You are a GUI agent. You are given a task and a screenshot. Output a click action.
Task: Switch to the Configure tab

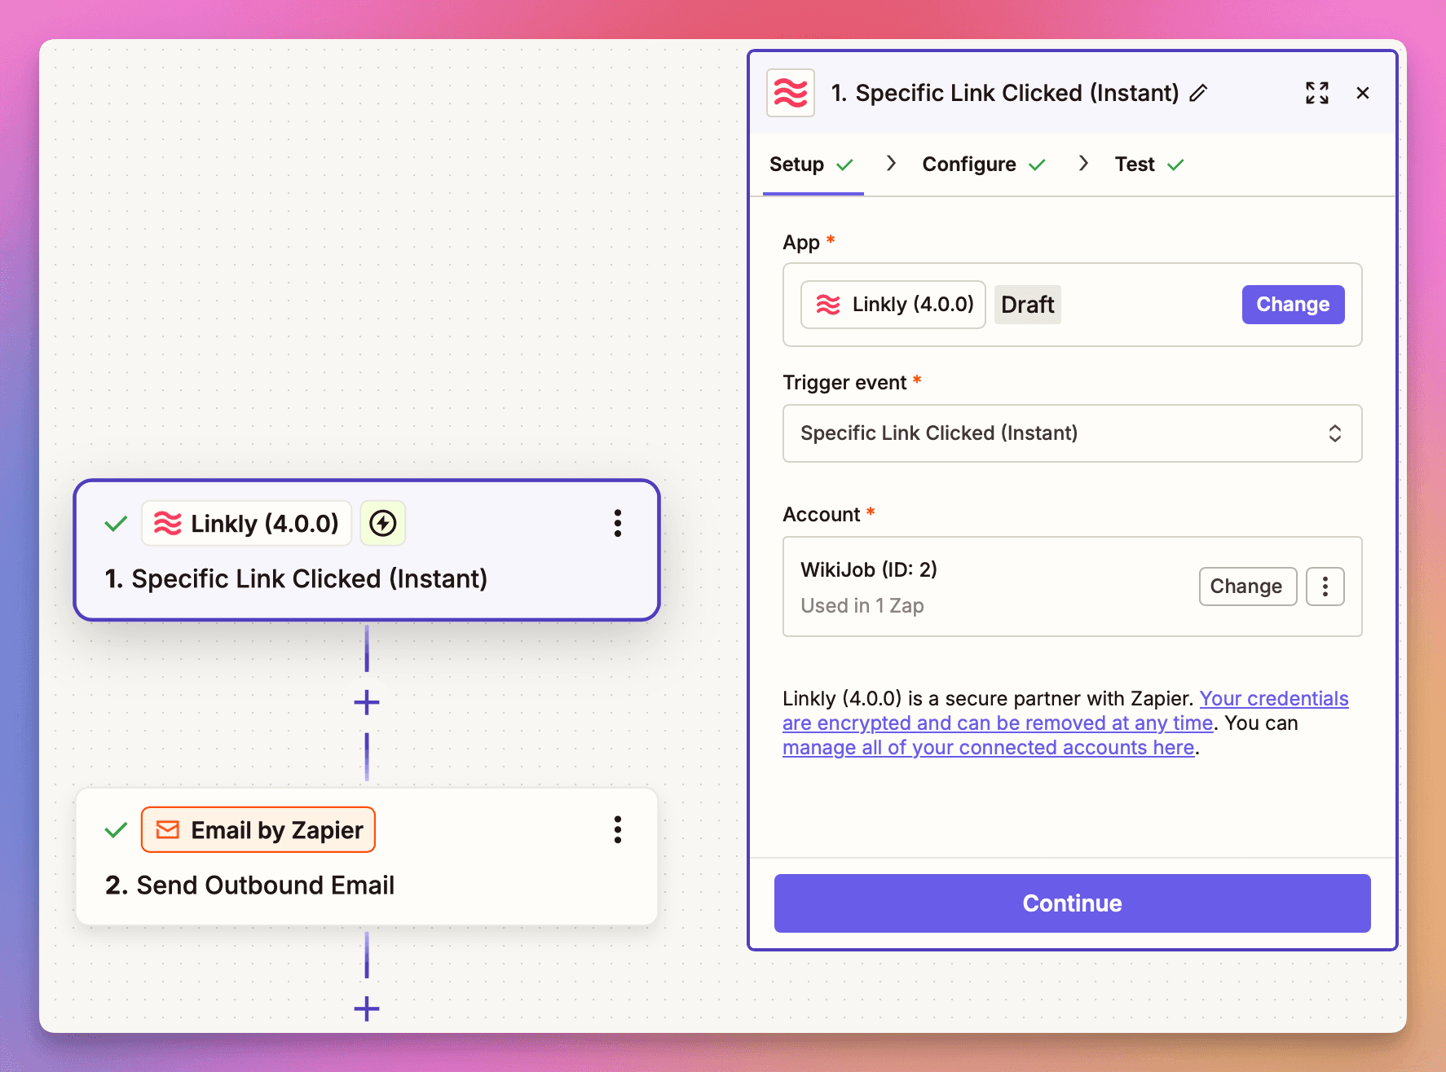click(x=969, y=164)
